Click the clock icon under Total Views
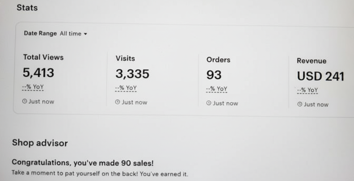 pos(25,101)
